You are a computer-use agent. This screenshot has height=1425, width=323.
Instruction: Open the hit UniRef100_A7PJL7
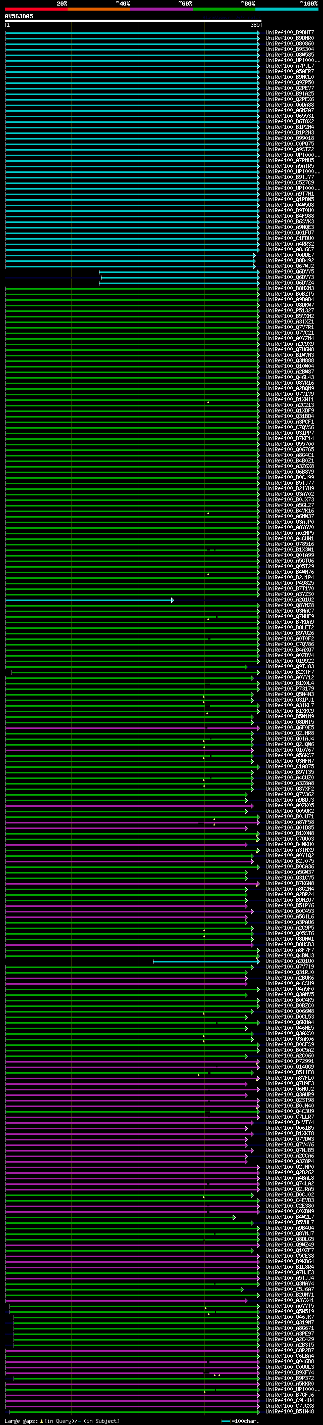click(x=290, y=66)
